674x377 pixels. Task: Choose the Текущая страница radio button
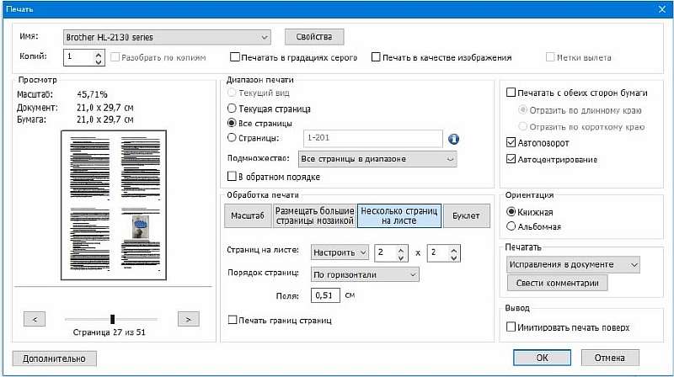(233, 109)
